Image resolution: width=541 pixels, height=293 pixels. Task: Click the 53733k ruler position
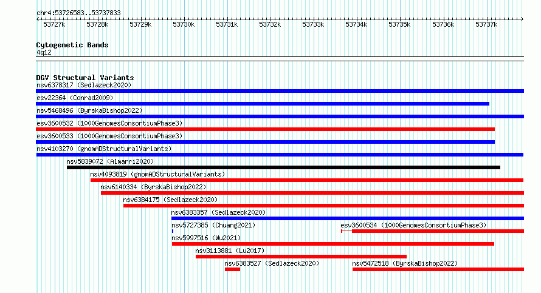[x=313, y=24]
